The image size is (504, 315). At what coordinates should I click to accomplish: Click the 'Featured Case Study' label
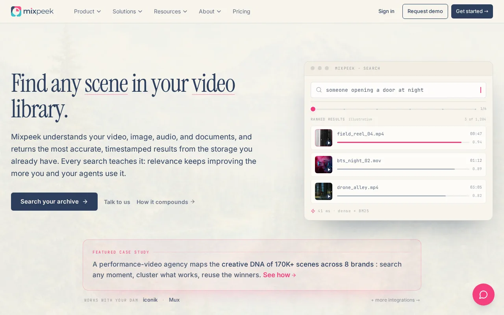(121, 252)
